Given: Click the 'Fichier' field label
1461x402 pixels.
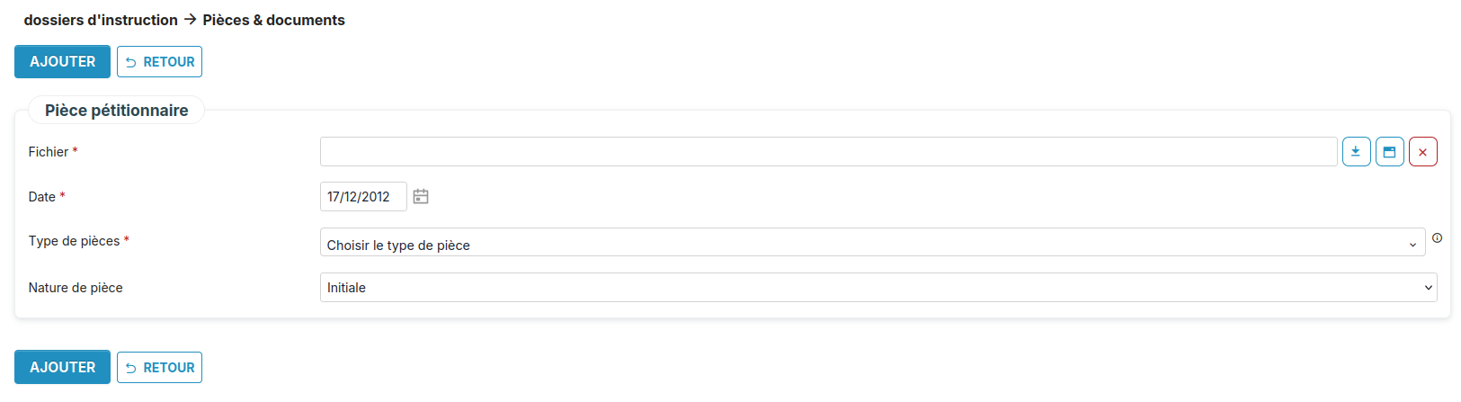Looking at the screenshot, I should pyautogui.click(x=49, y=152).
